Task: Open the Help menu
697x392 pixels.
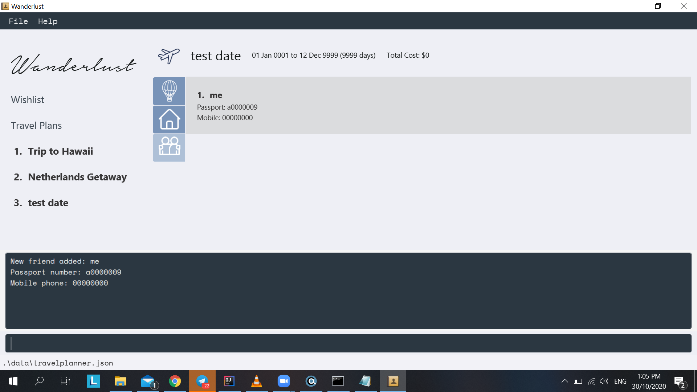Action: [48, 21]
